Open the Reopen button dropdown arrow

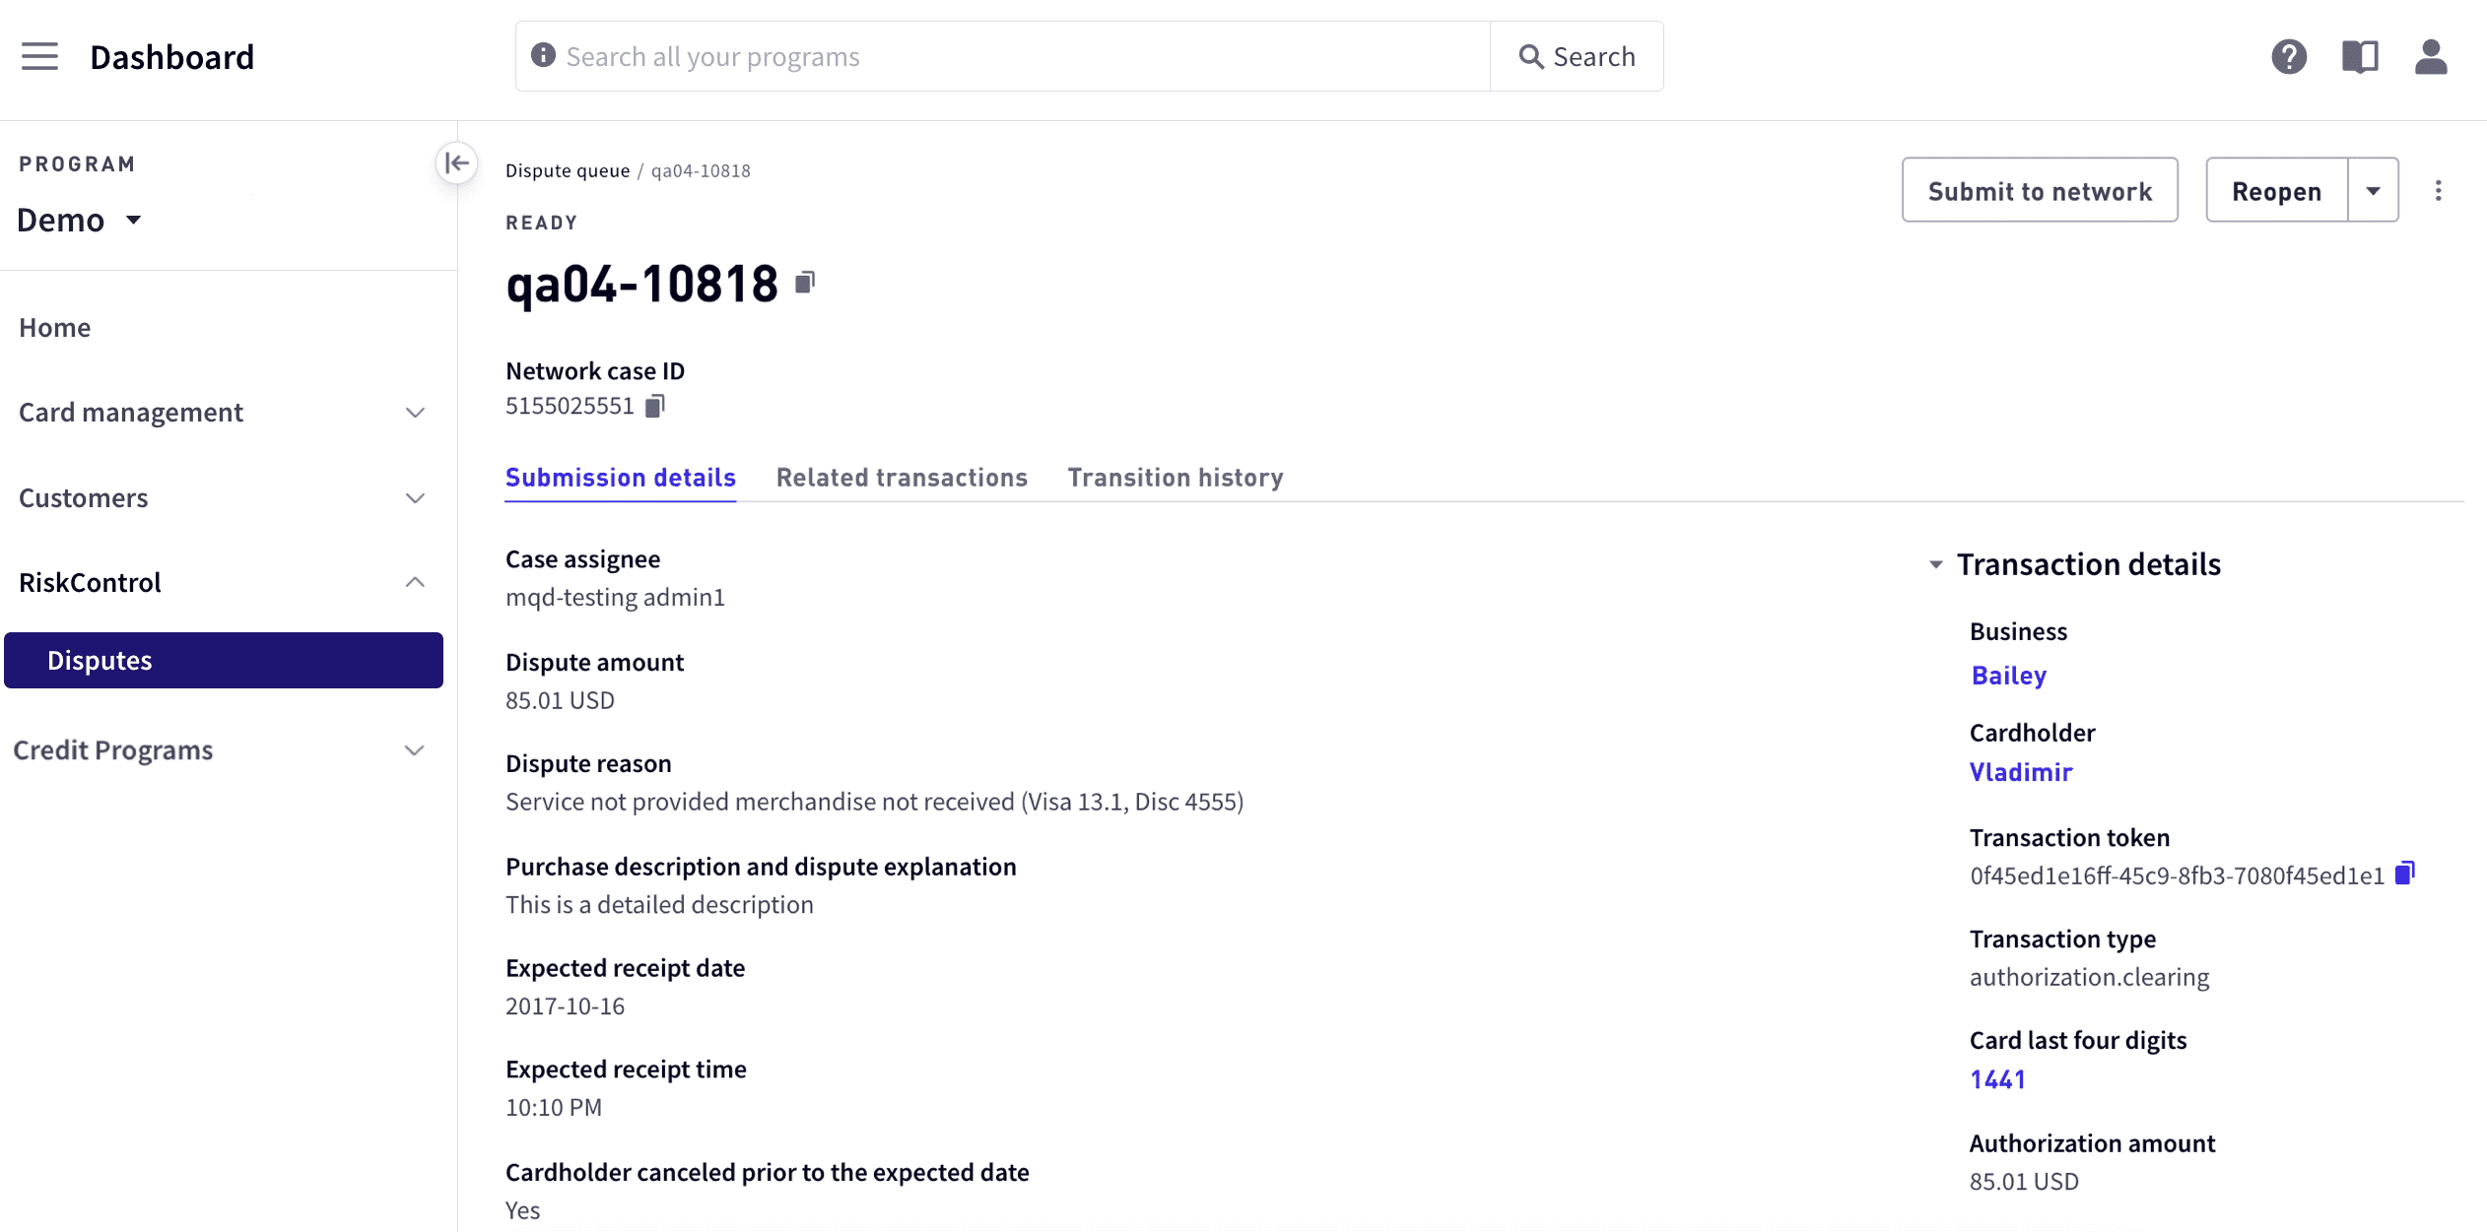(x=2374, y=190)
